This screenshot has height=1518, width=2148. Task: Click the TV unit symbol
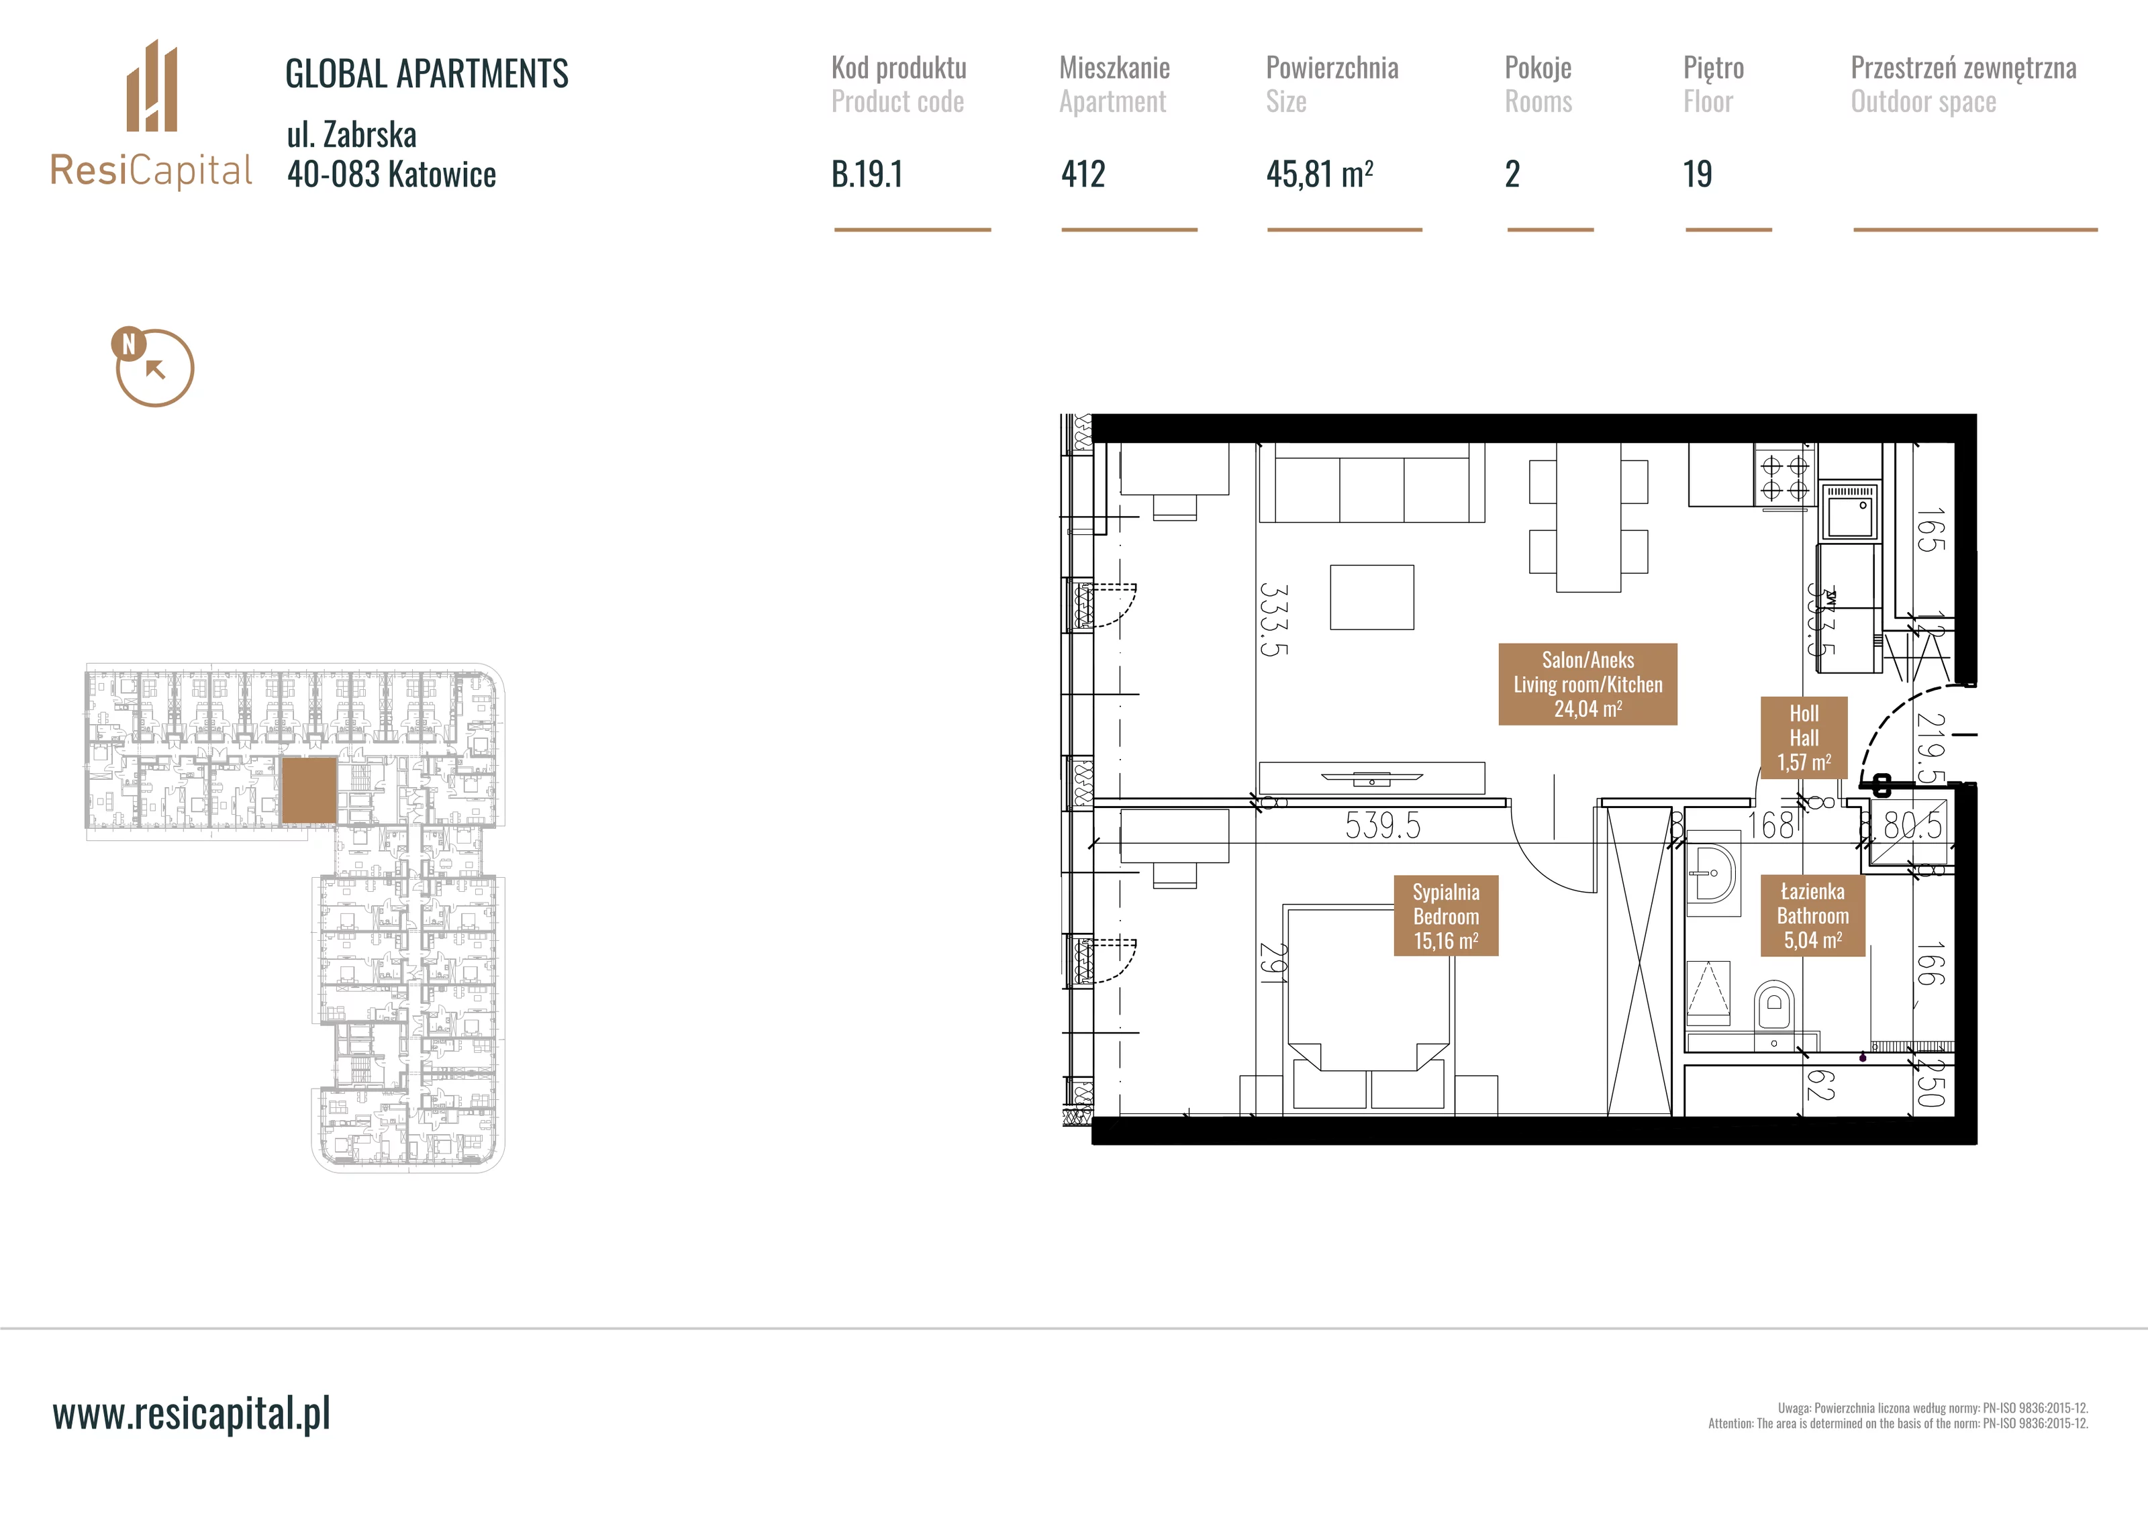tap(1371, 777)
